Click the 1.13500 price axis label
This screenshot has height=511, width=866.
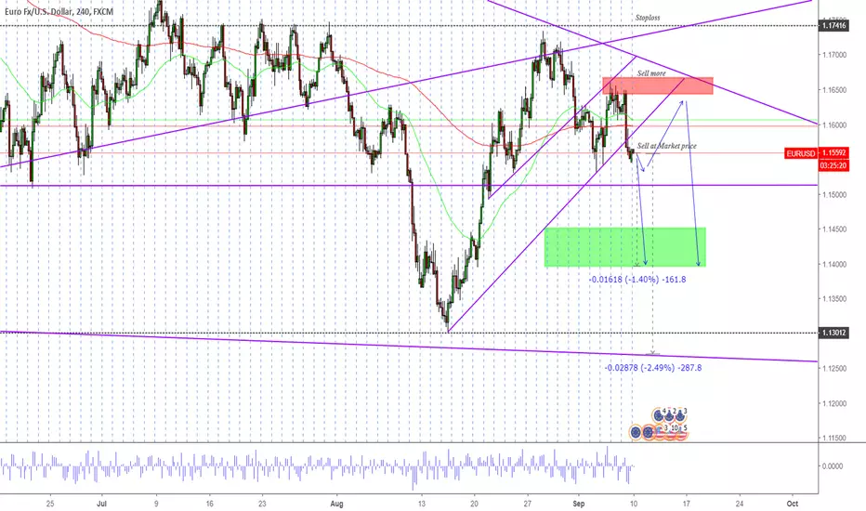tap(834, 299)
